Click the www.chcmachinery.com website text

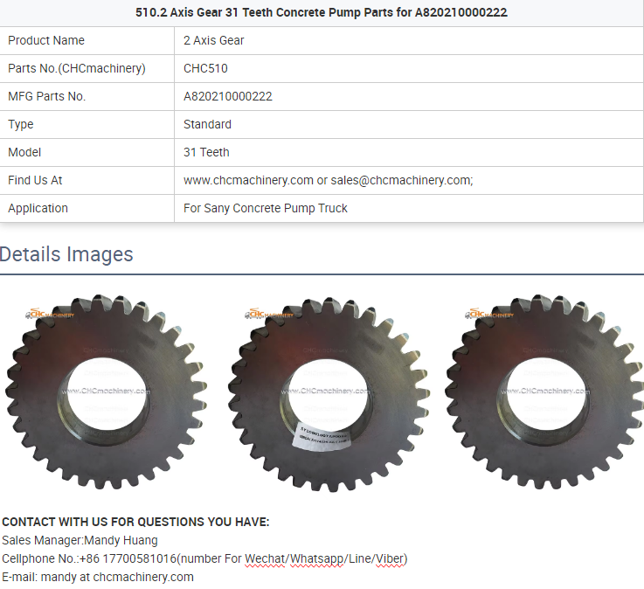(248, 180)
